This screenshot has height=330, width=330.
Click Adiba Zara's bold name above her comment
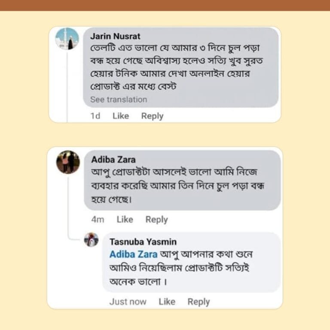coord(113,159)
